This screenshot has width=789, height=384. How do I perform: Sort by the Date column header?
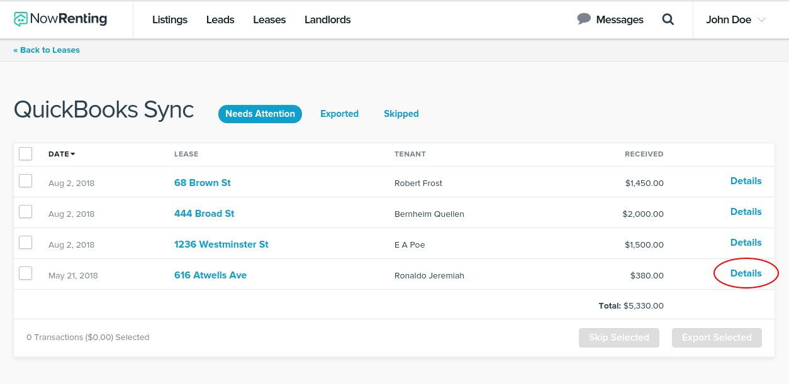(62, 154)
